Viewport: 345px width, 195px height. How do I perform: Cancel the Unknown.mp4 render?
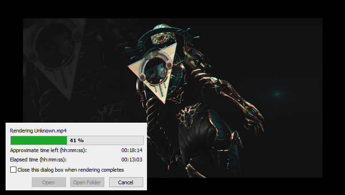126,182
